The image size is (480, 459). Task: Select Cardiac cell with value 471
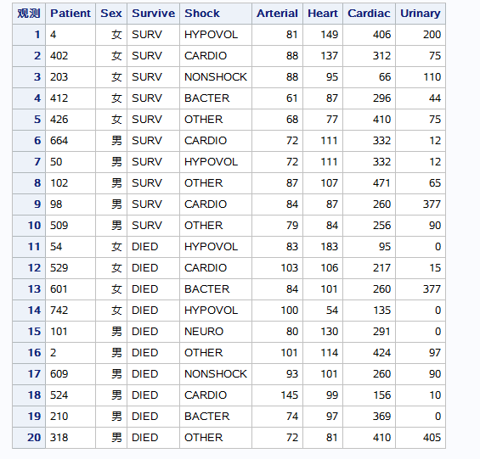[x=370, y=183]
